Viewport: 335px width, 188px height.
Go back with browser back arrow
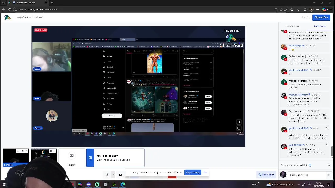click(3, 10)
